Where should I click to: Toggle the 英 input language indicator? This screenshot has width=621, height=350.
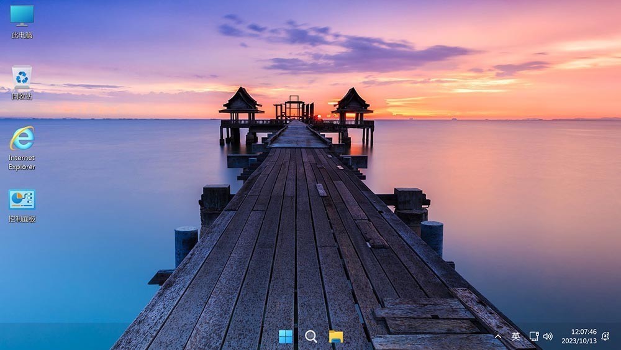click(515, 336)
